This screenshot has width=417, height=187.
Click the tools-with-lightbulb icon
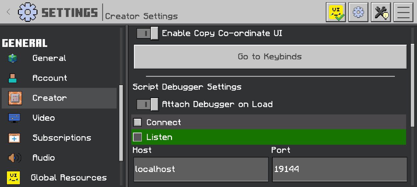tap(381, 12)
